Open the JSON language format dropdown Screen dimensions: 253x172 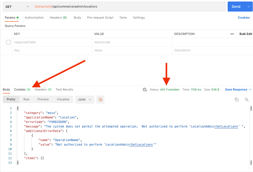click(85, 99)
